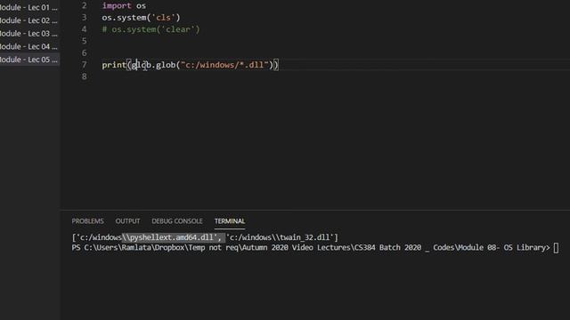Open the Lec 03 file in sidebar
Screen dimensions: 570x320
tap(29, 34)
